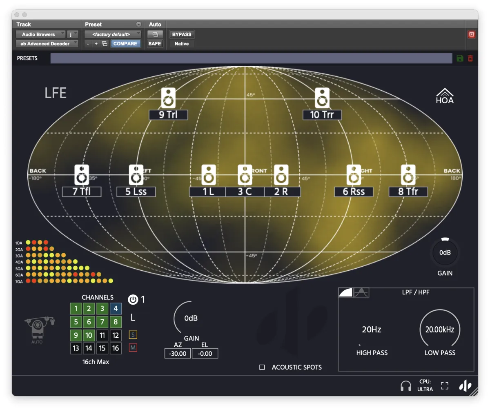Select channel 13 button

(x=76, y=348)
